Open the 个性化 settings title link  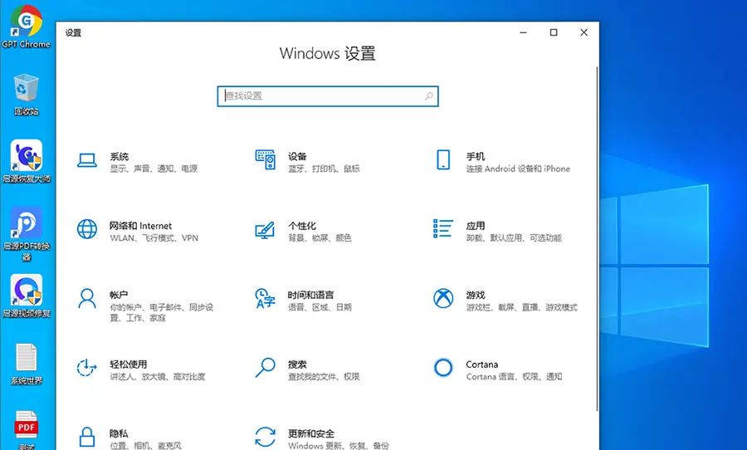pos(302,226)
